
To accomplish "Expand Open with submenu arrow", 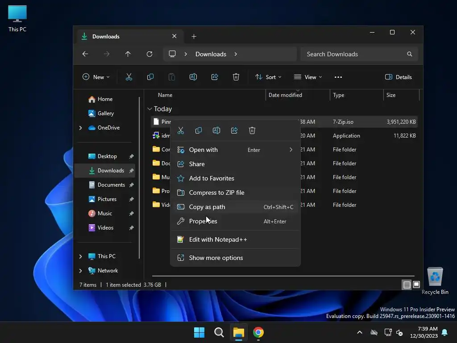I will coord(291,150).
